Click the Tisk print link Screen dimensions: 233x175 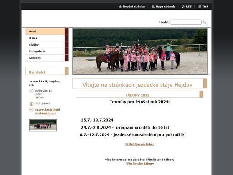(205, 6)
